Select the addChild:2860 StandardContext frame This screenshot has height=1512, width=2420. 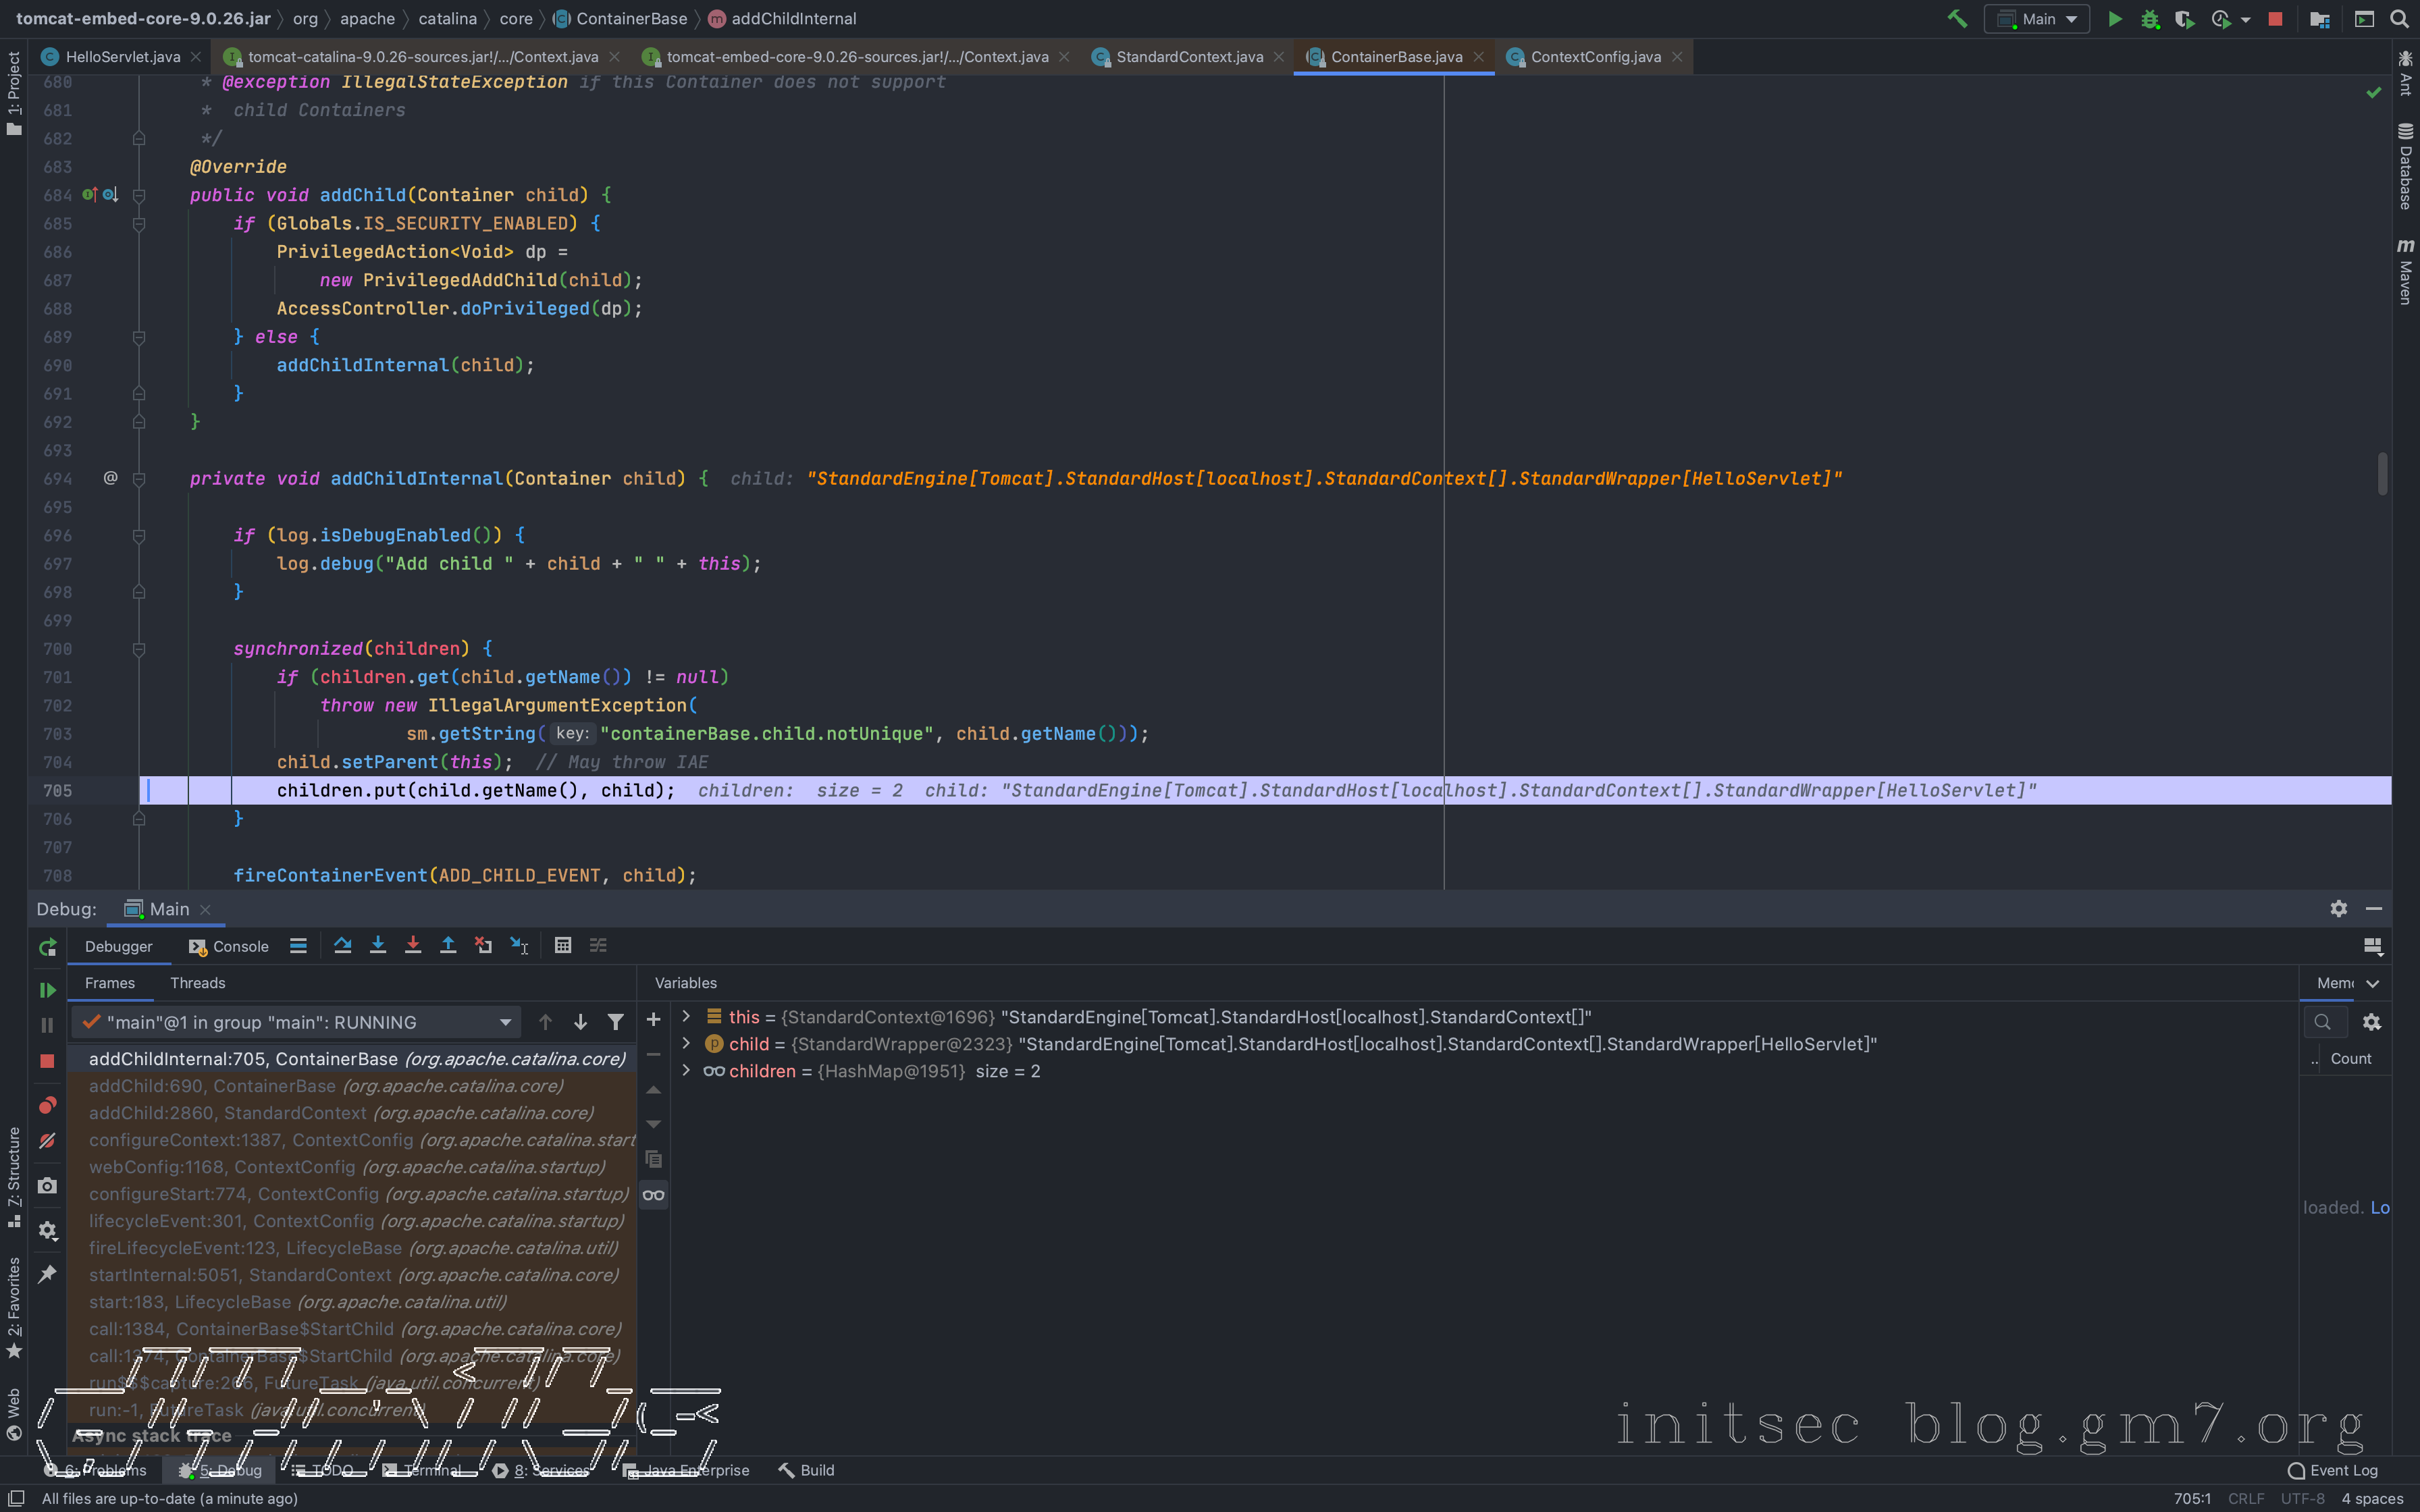click(x=341, y=1113)
